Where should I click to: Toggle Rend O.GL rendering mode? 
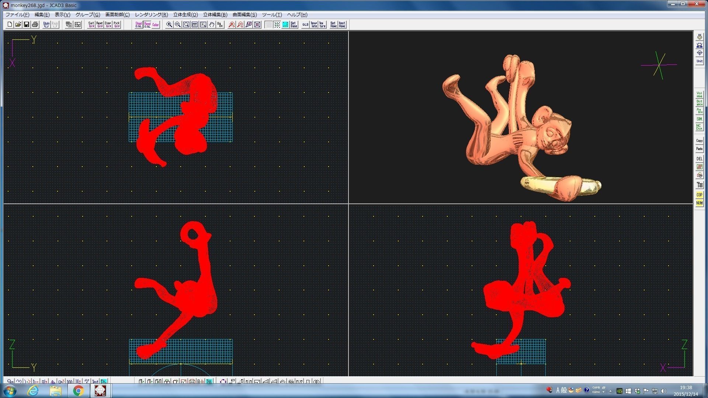147,25
